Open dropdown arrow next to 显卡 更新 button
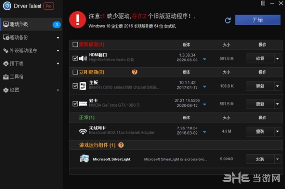Image resolution: width=285 pixels, height=189 pixels. [277, 104]
